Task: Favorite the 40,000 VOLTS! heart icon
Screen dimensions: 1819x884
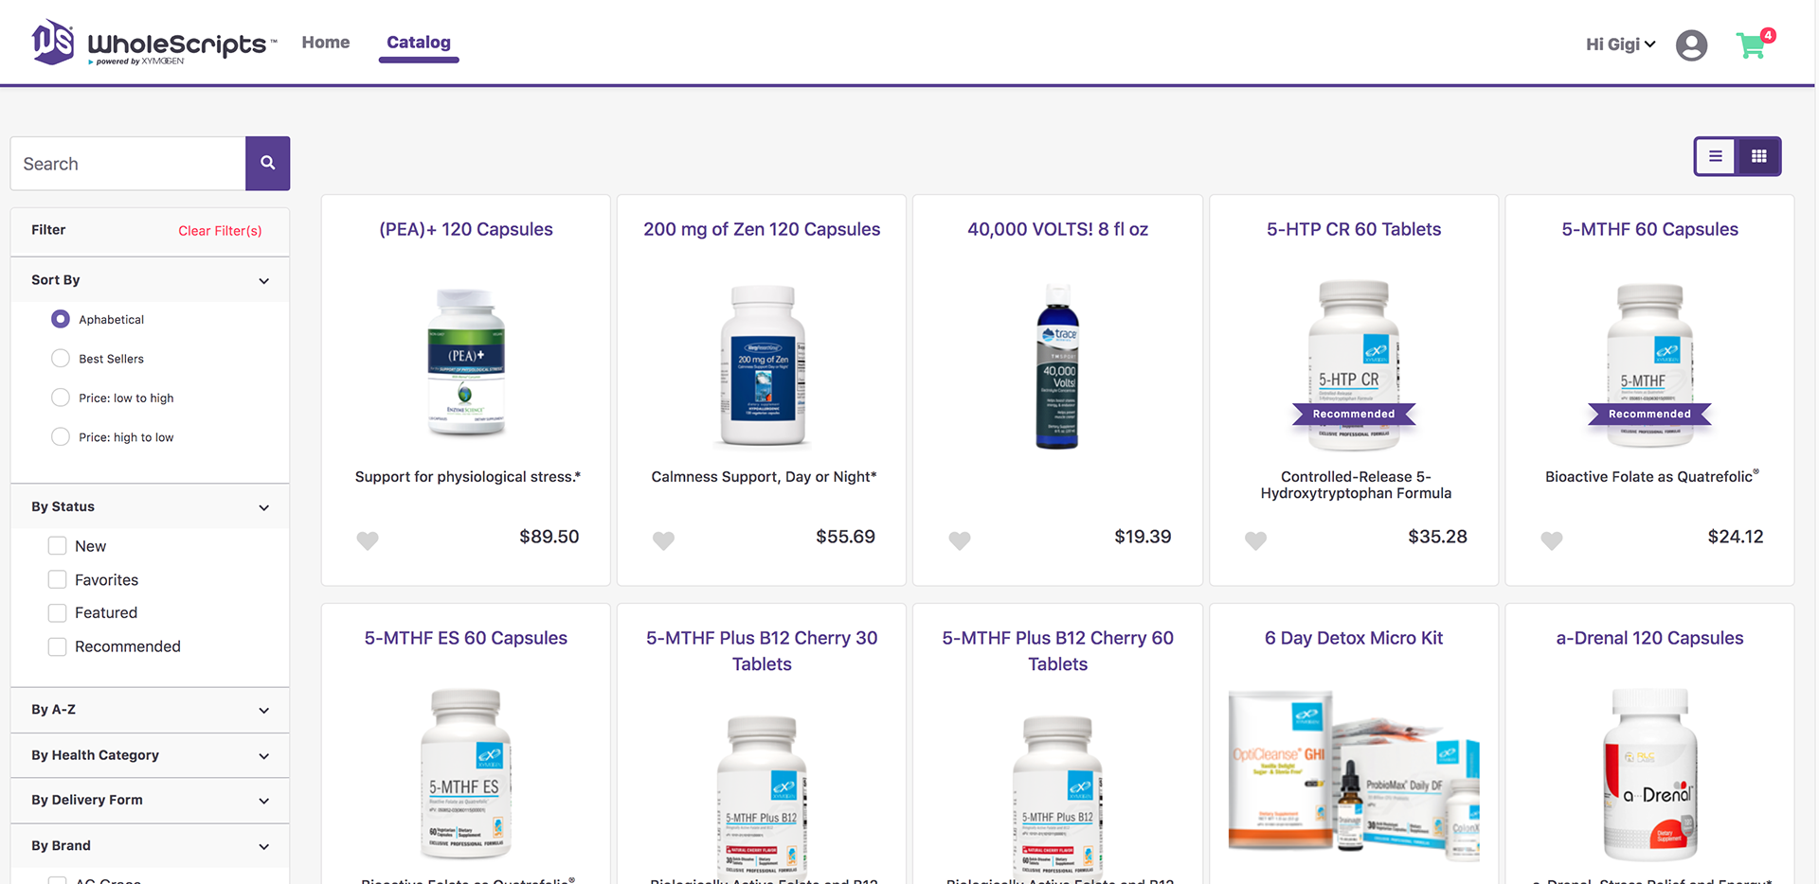Action: pyautogui.click(x=960, y=540)
